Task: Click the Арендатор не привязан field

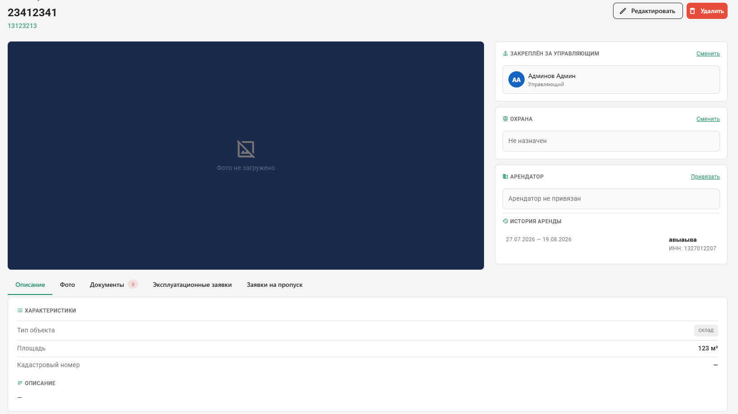Action: tap(611, 199)
